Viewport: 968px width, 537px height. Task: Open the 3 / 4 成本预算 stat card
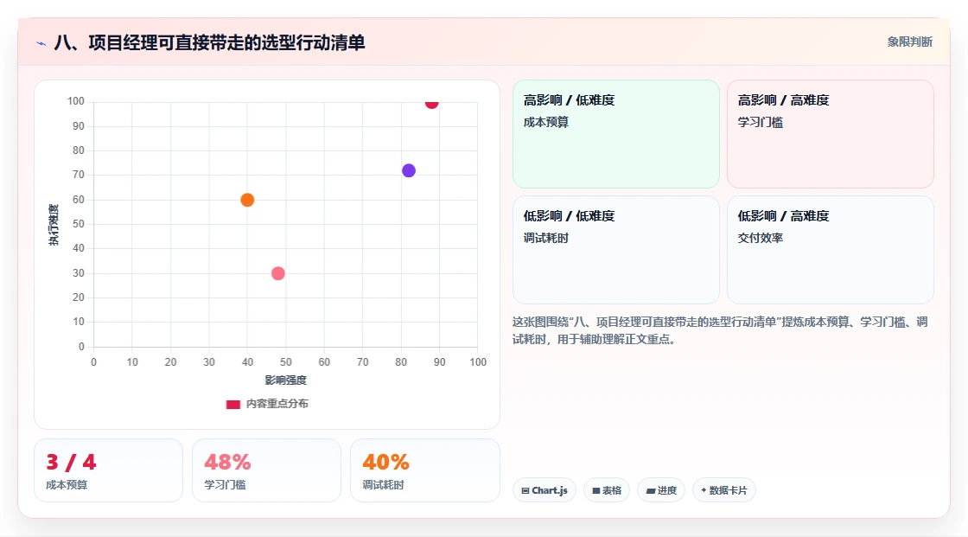coord(109,470)
